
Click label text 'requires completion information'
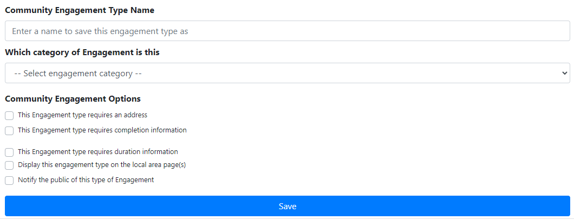[x=102, y=130]
